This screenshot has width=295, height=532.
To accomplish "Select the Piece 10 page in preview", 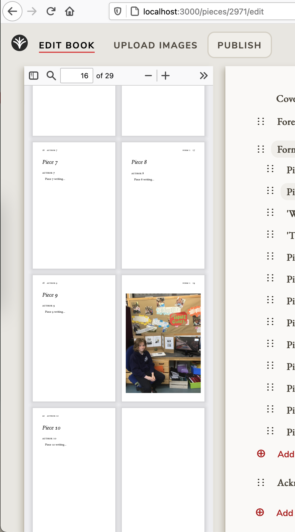I will coord(74,469).
